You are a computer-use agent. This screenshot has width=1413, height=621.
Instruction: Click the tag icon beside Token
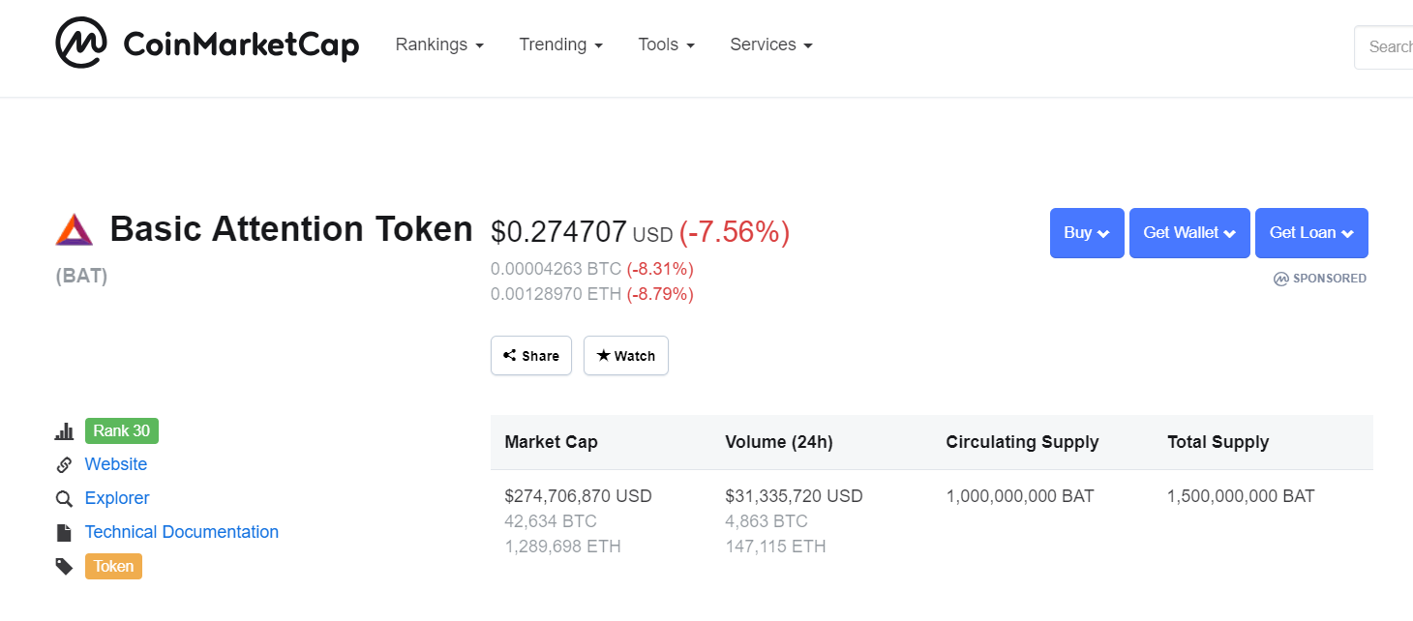[x=65, y=567]
